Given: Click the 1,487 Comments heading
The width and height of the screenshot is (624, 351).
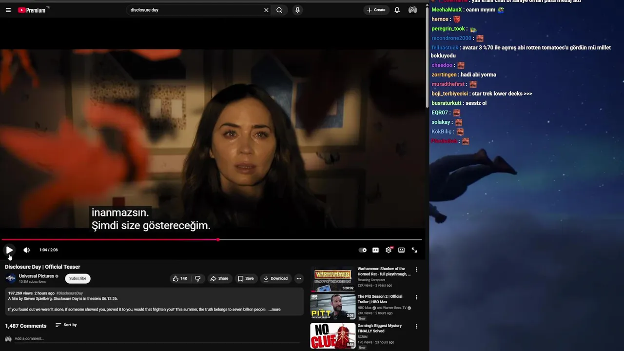Looking at the screenshot, I should pyautogui.click(x=26, y=326).
